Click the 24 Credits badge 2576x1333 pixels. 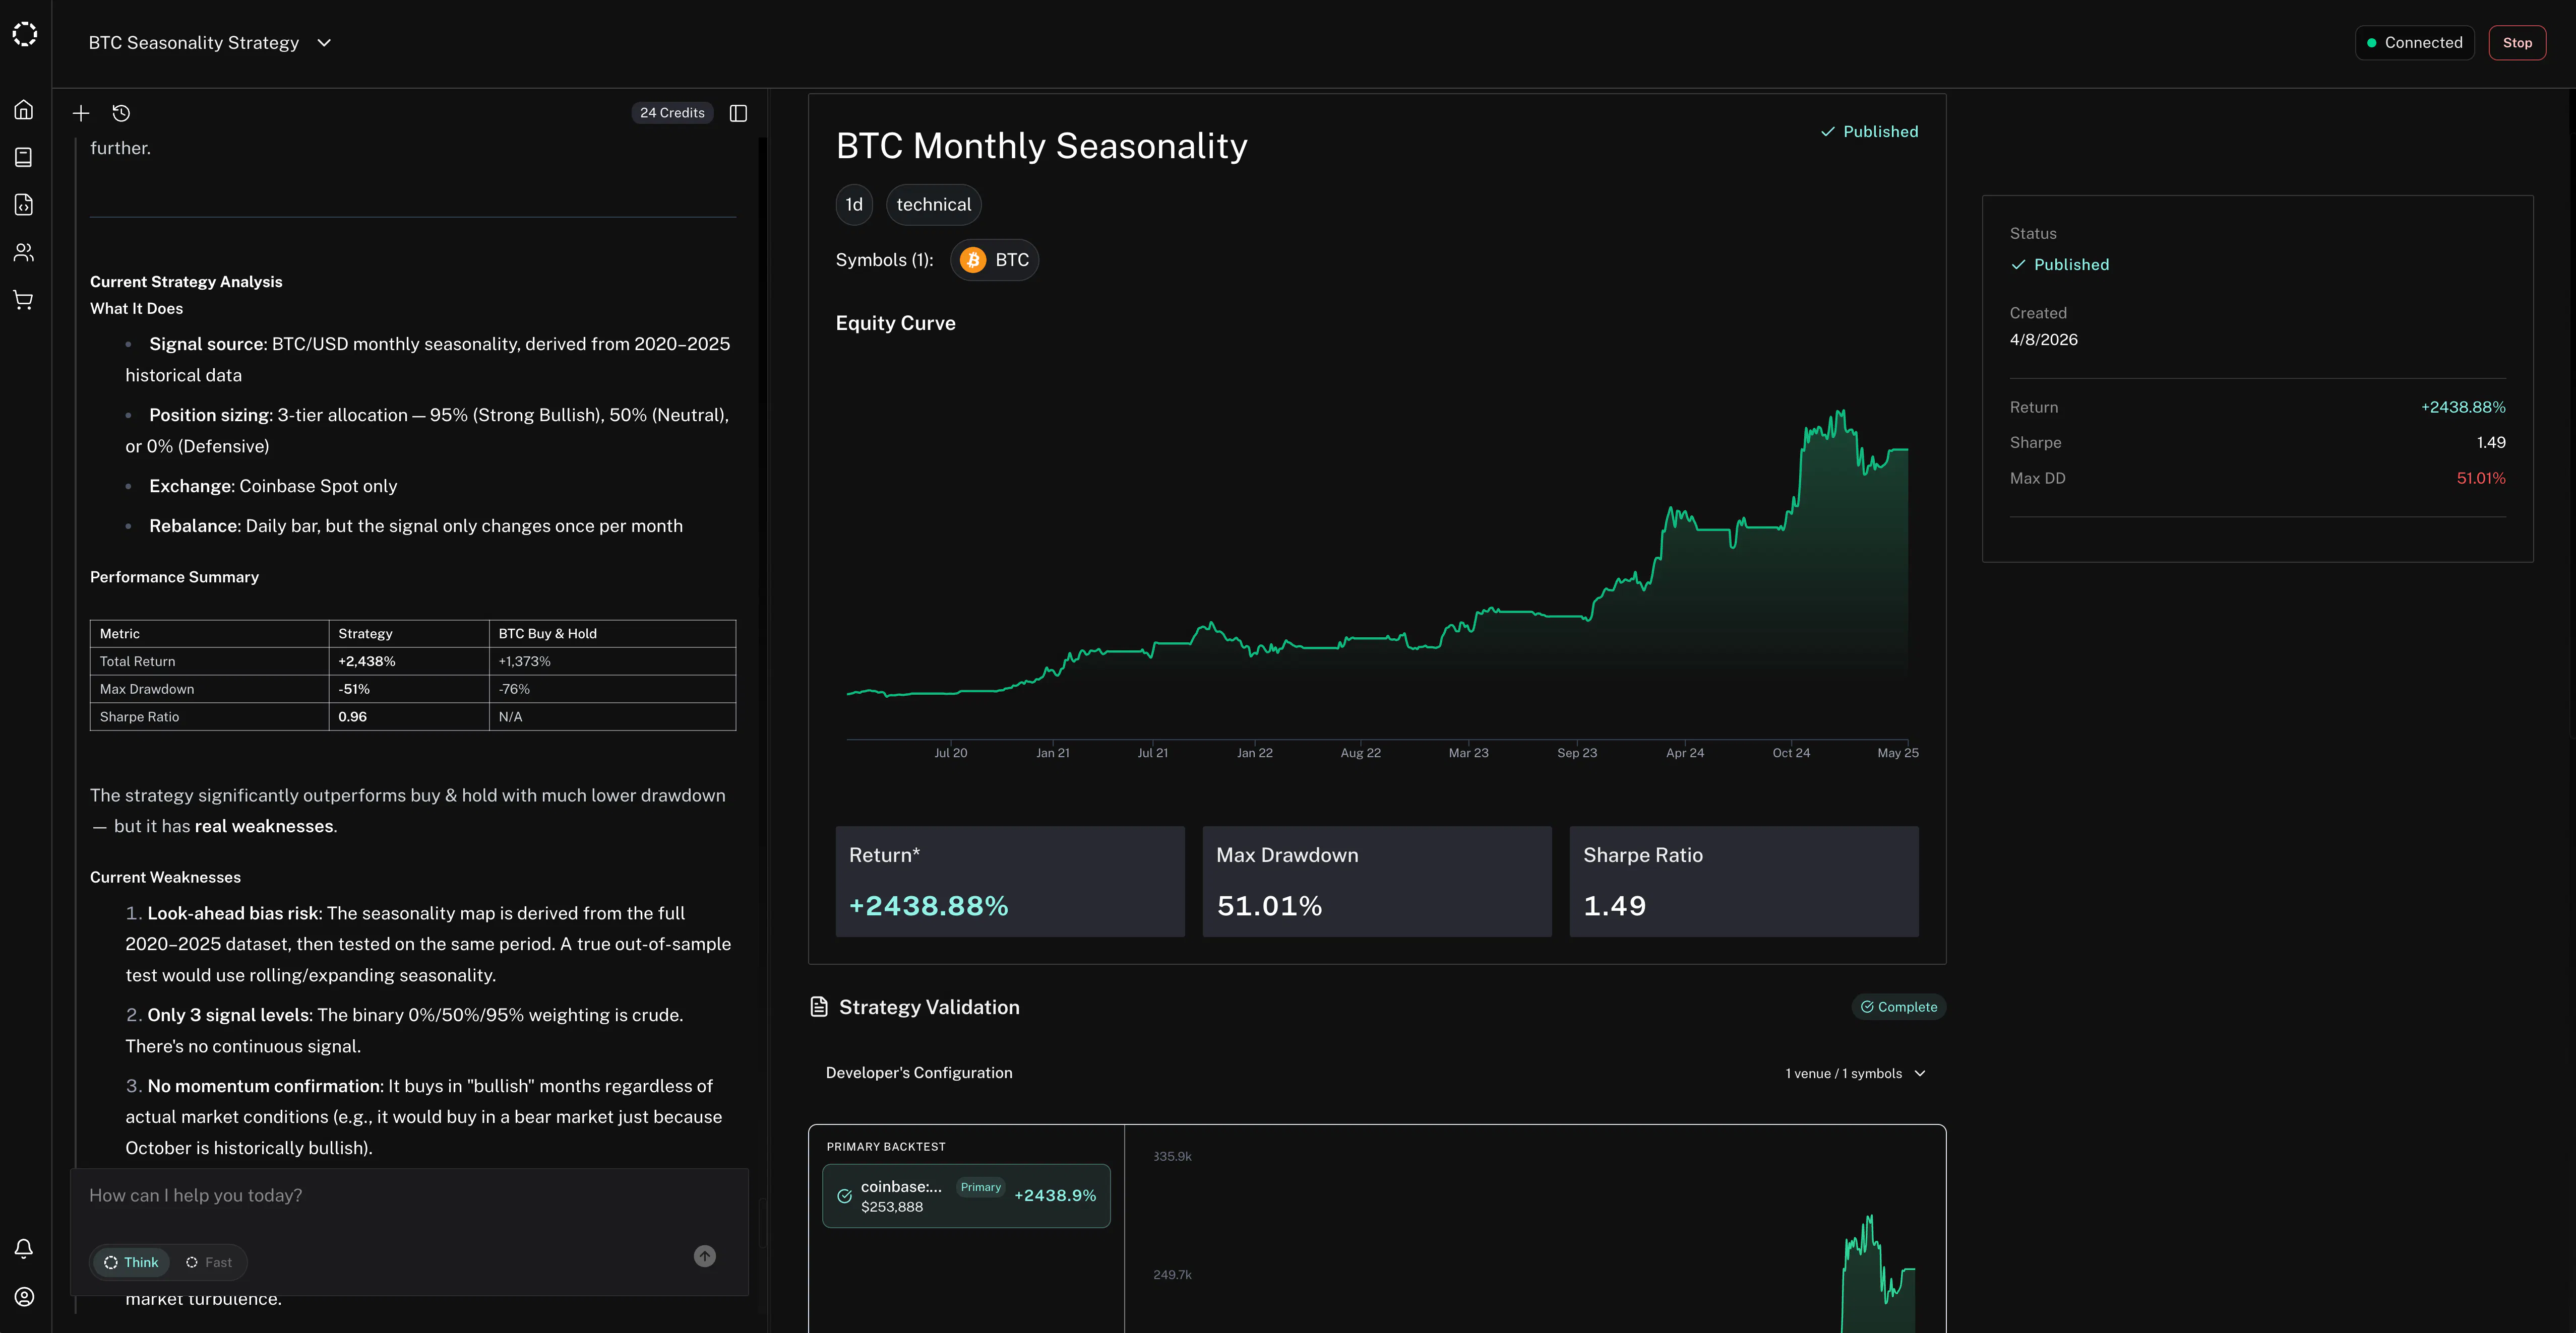672,113
